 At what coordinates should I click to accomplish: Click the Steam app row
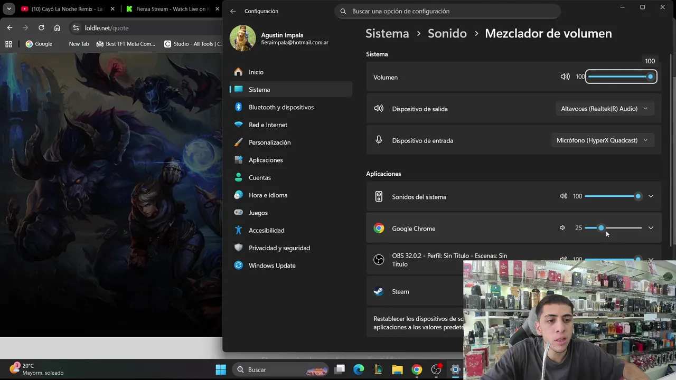pos(415,291)
